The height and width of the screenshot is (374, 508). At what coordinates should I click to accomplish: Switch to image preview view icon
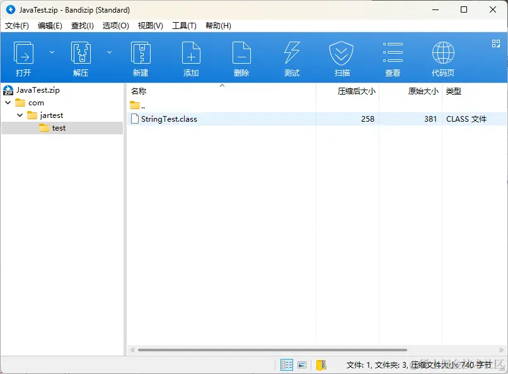(302, 365)
